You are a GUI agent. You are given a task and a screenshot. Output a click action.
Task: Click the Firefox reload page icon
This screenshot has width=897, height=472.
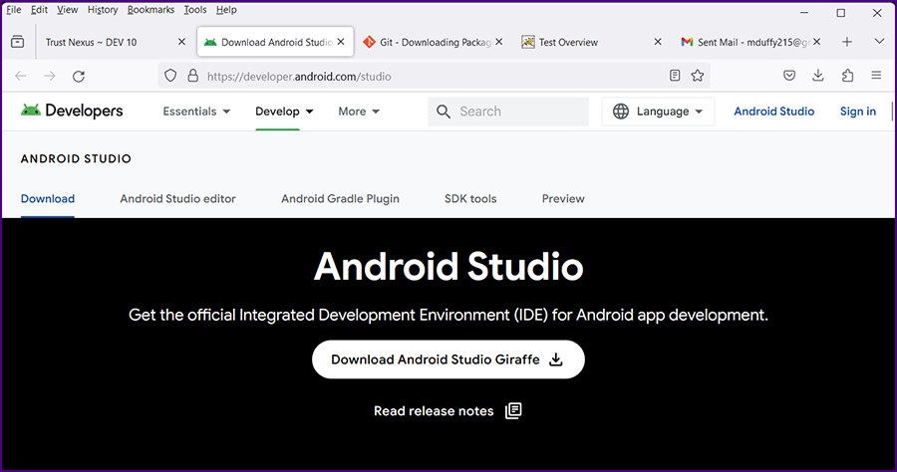[x=79, y=76]
